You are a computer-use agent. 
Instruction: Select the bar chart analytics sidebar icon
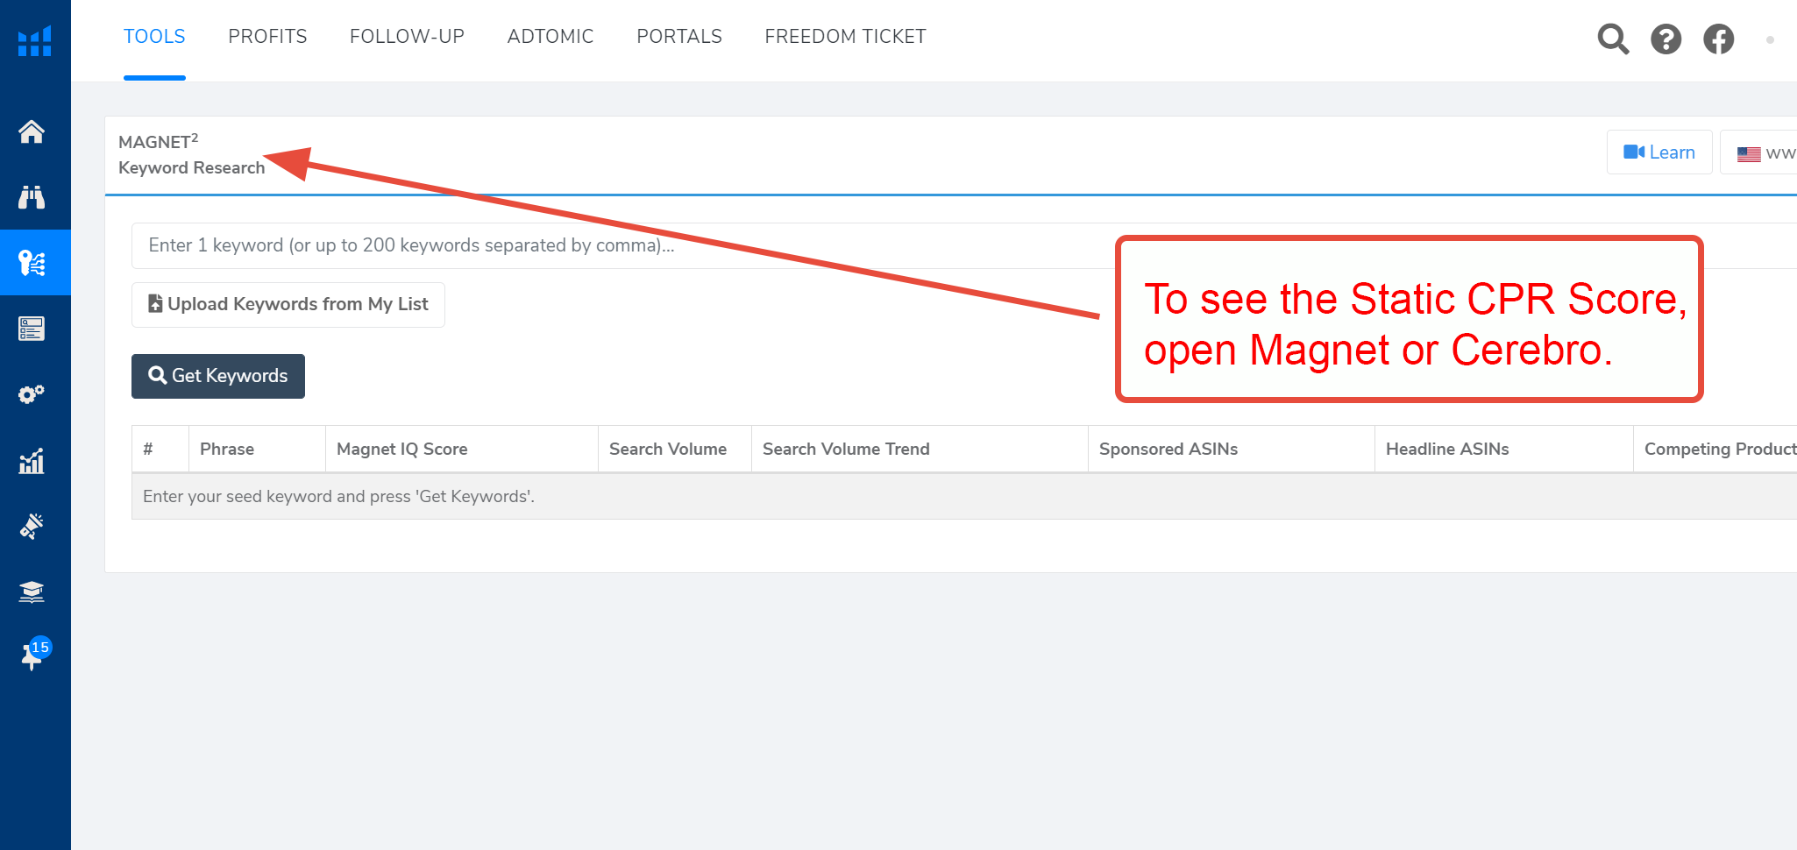pyautogui.click(x=32, y=461)
